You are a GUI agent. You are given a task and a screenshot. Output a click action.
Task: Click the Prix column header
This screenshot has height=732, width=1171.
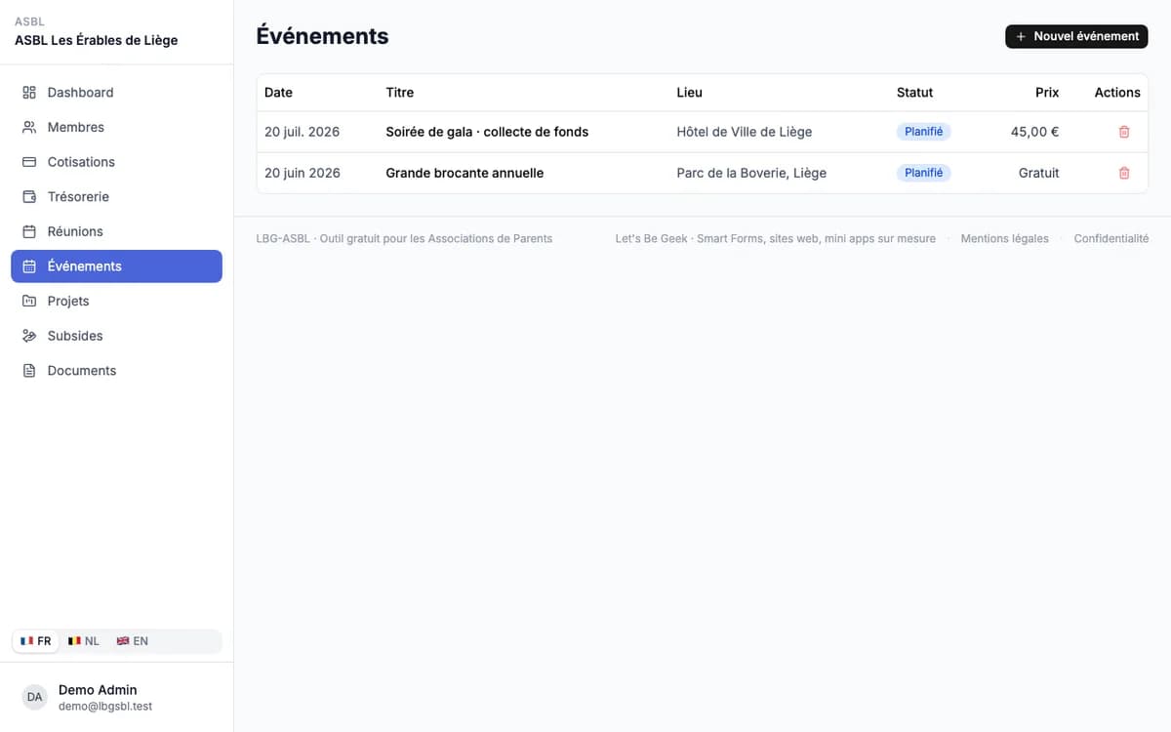(1047, 93)
